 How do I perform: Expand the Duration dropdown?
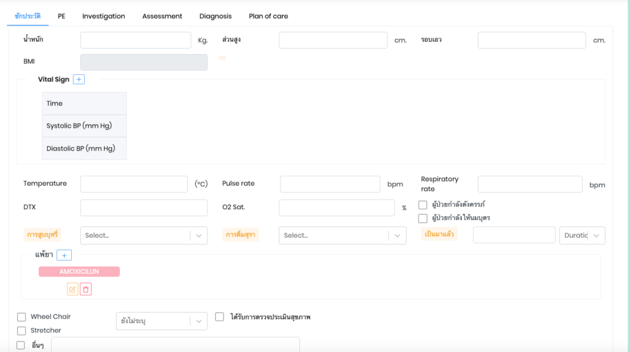pos(582,235)
